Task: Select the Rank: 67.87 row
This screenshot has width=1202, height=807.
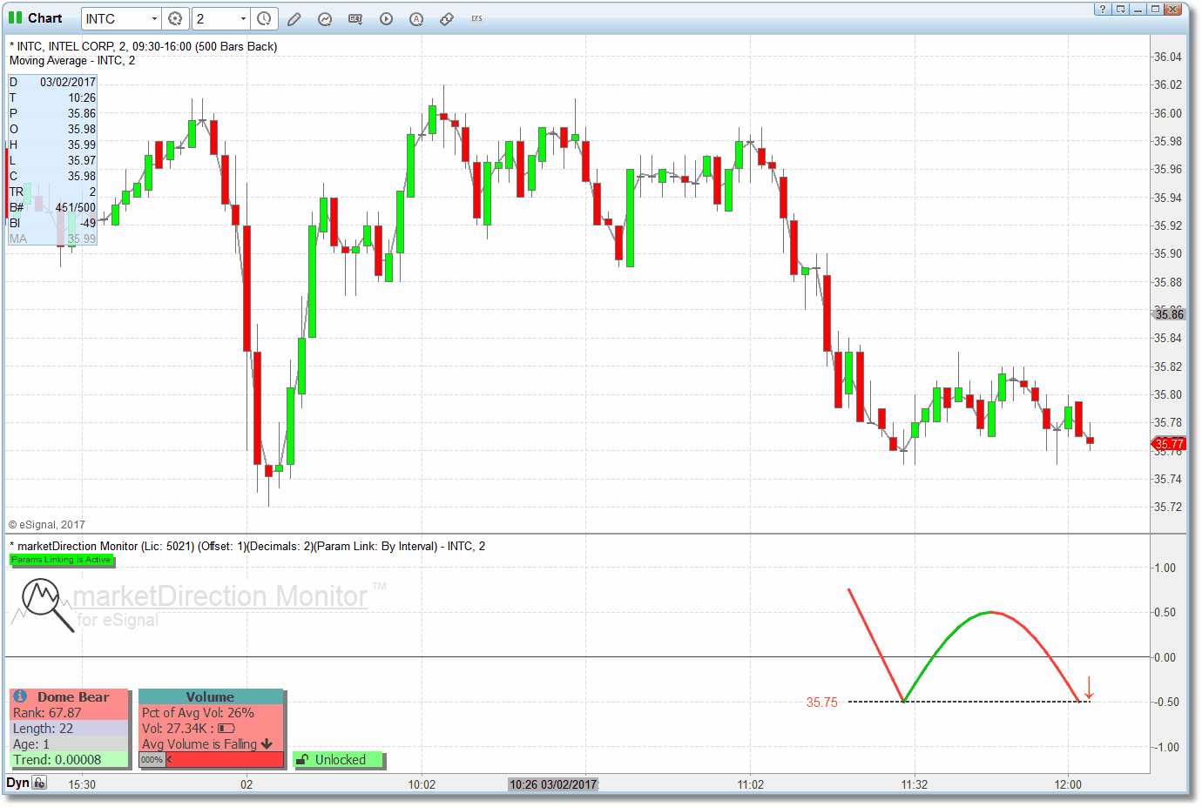Action: [69, 712]
